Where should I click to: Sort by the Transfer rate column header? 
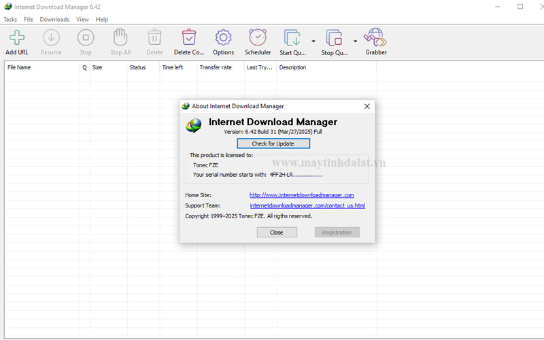click(220, 67)
